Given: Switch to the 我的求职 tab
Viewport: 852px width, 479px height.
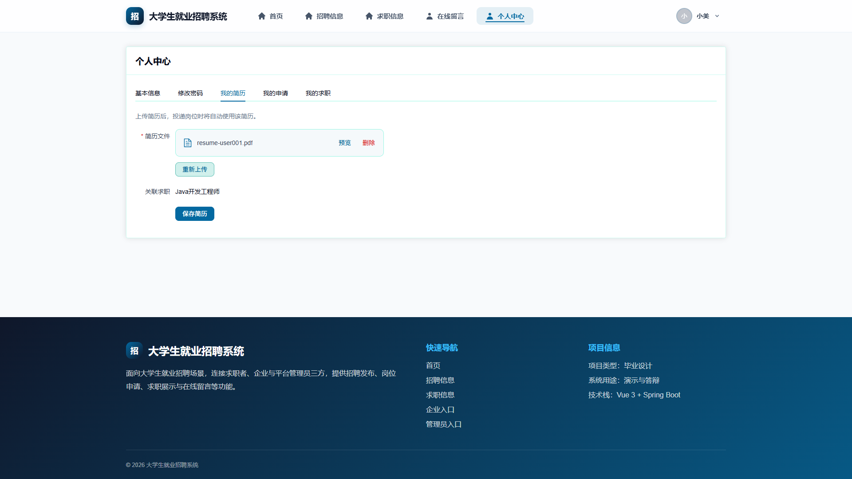Looking at the screenshot, I should click(318, 93).
